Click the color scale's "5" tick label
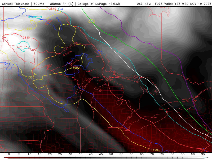 click(19, 154)
